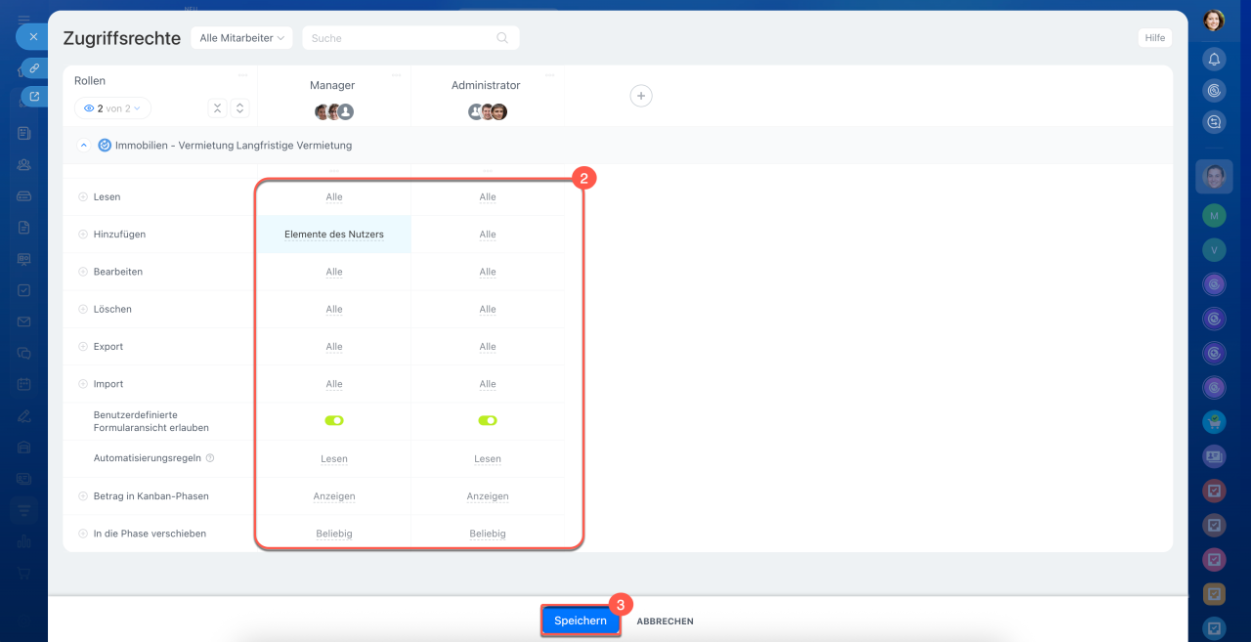Open the calendar icon in left sidebar
This screenshot has width=1251, height=642.
coord(23,384)
